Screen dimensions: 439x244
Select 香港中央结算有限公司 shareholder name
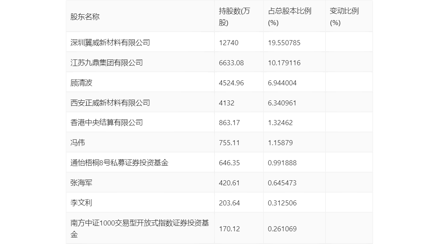pyautogui.click(x=106, y=122)
